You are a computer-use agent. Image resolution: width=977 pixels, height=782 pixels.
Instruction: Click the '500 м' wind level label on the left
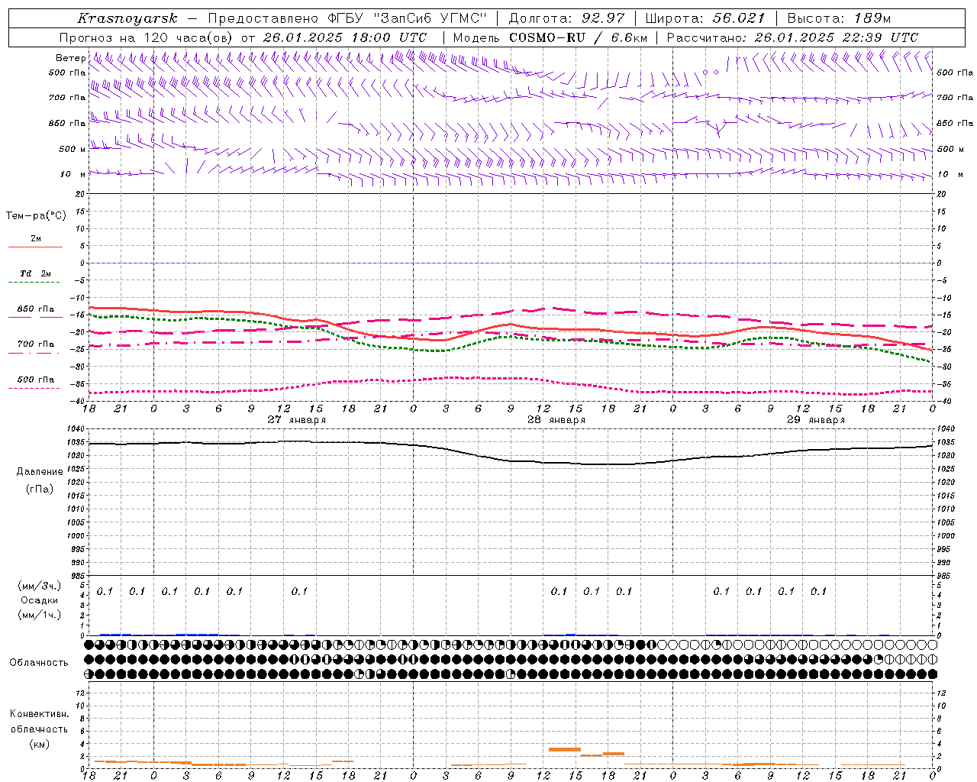pyautogui.click(x=73, y=149)
